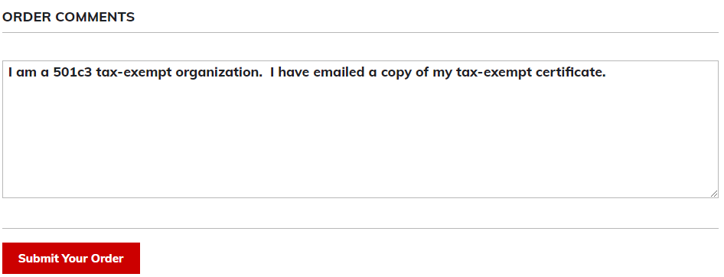
Task: Place cursor before 'I am' at the start
Action: coord(8,73)
